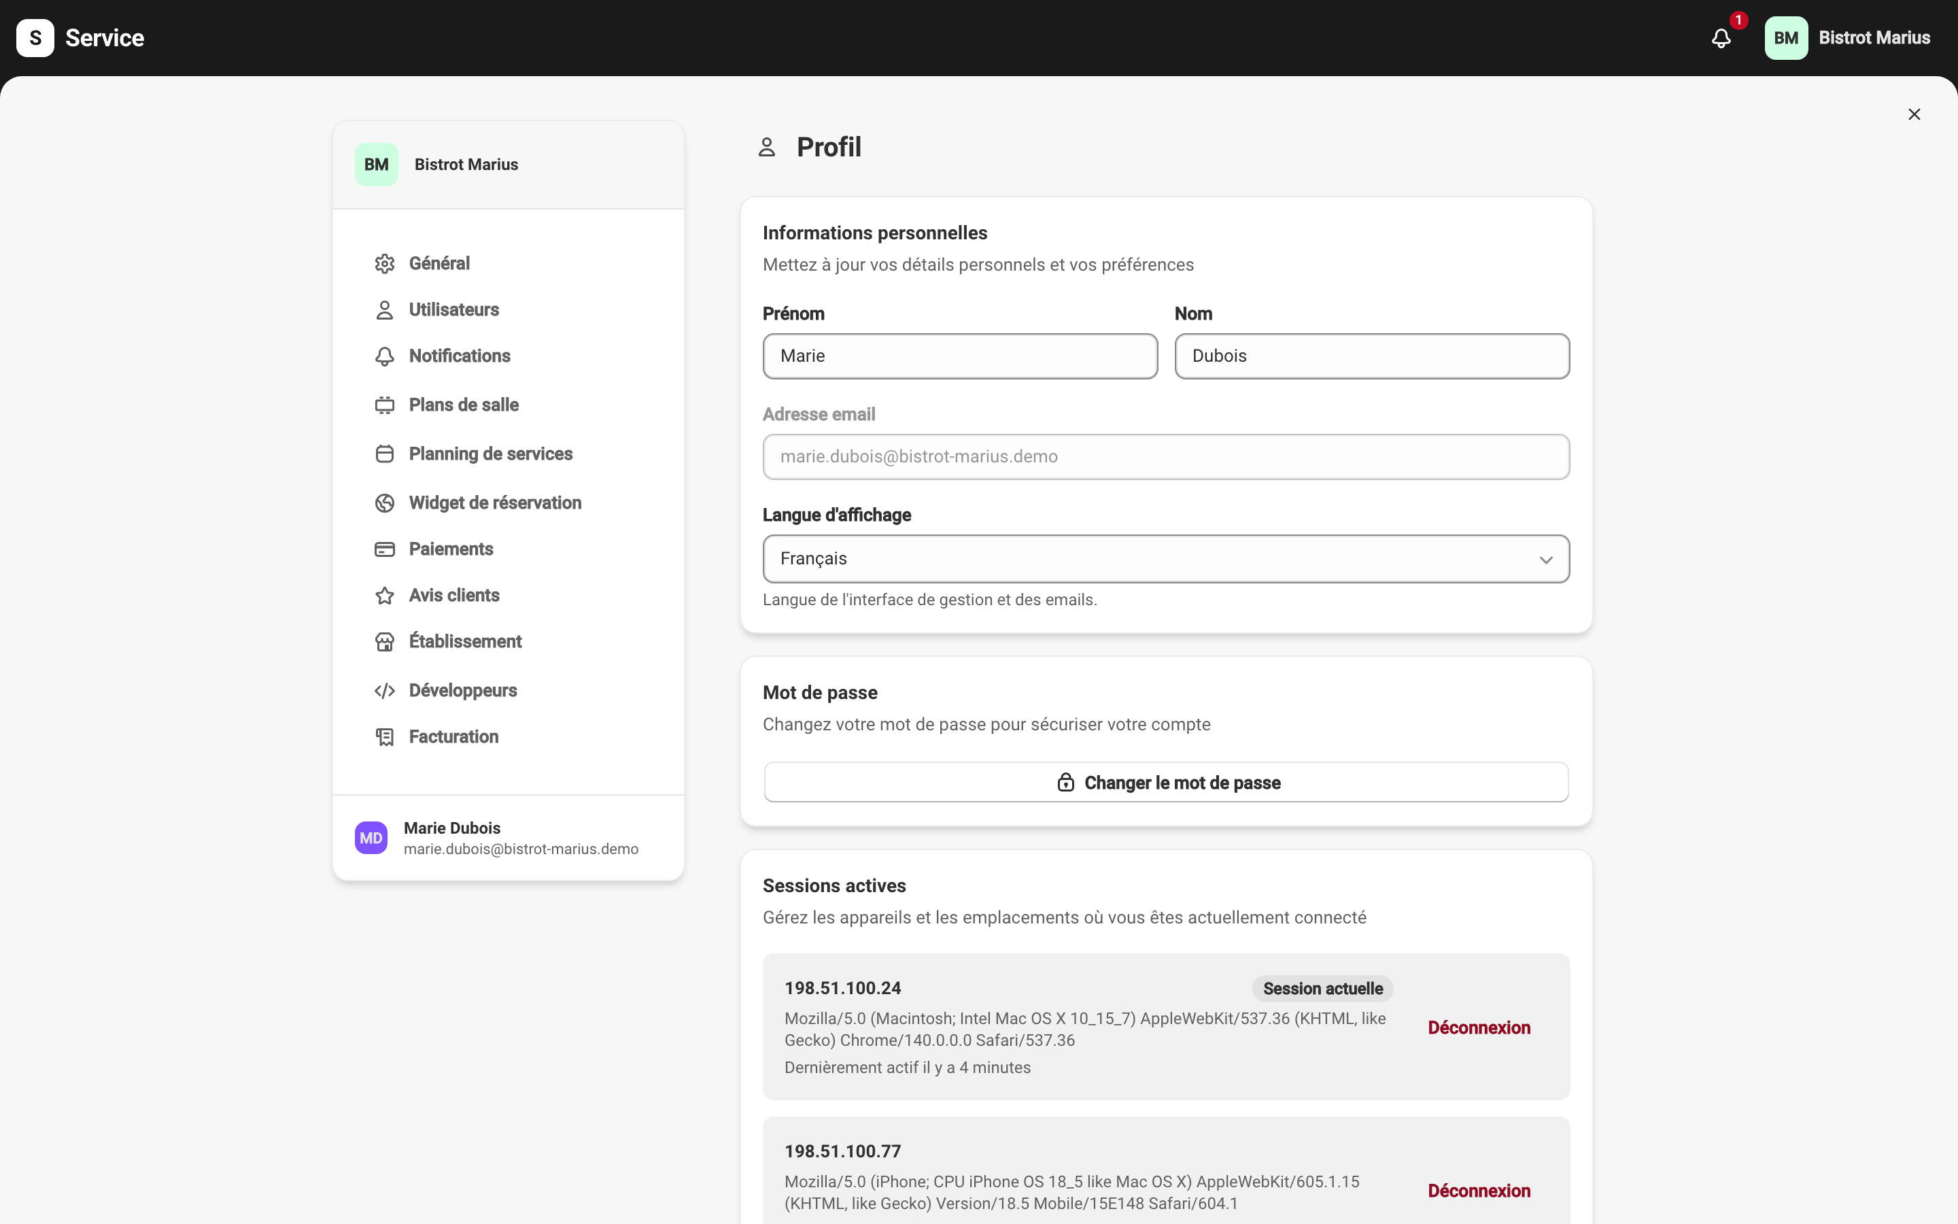Focus the Prénom field containing Marie

[x=959, y=356]
